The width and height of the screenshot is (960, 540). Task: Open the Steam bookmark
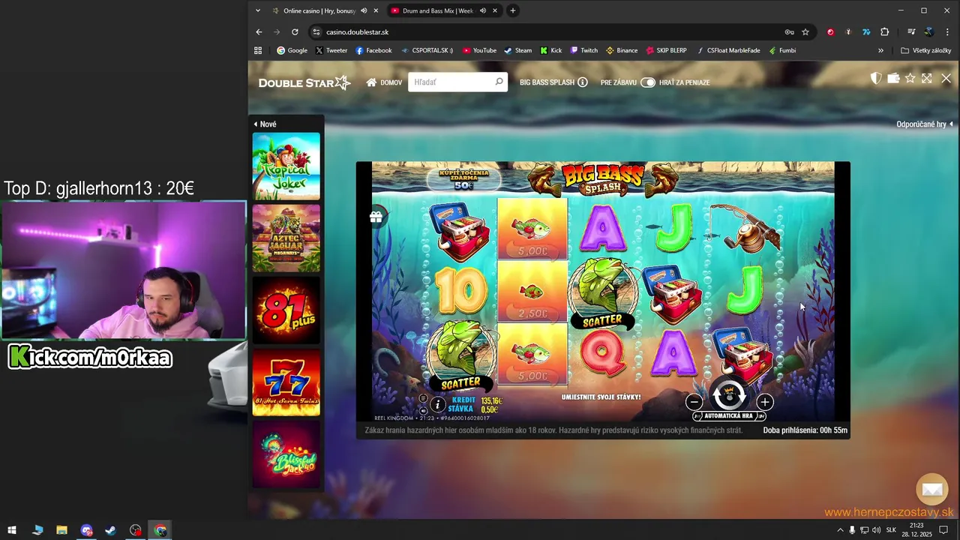[x=517, y=50]
